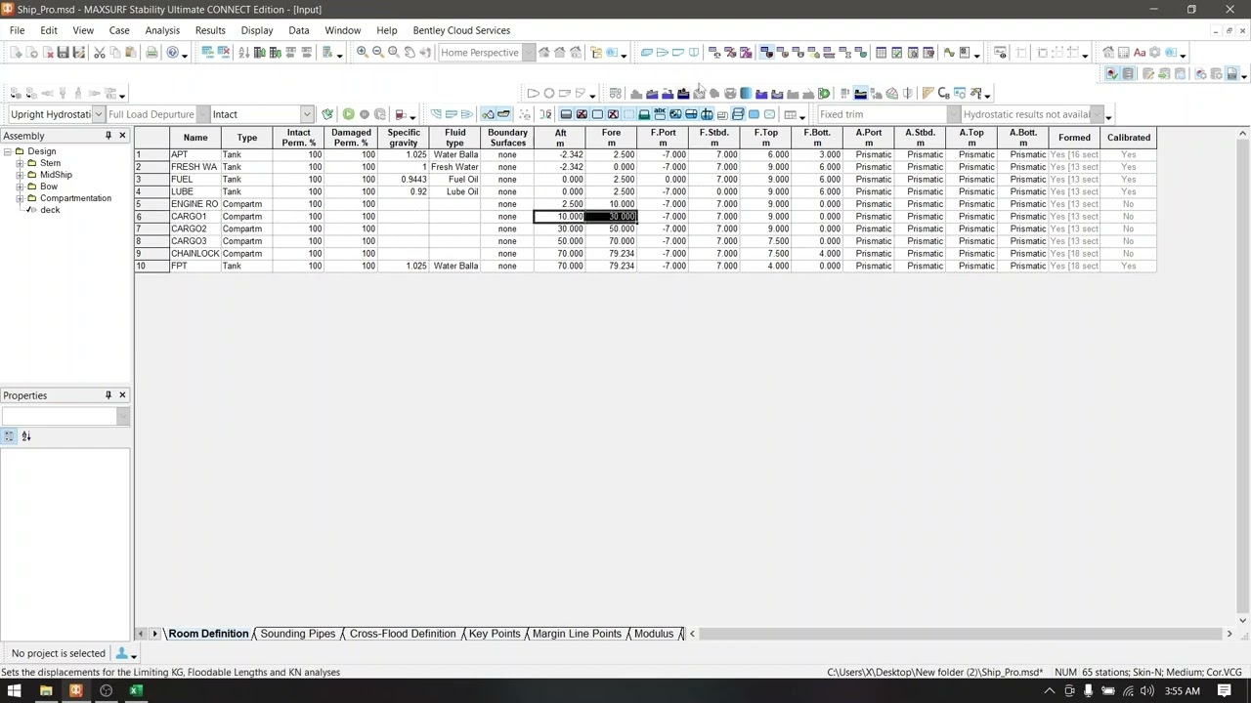This screenshot has height=703, width=1251.
Task: Click the 'Name' column header
Action: point(195,138)
